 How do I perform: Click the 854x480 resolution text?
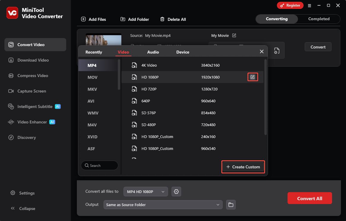tap(208, 113)
